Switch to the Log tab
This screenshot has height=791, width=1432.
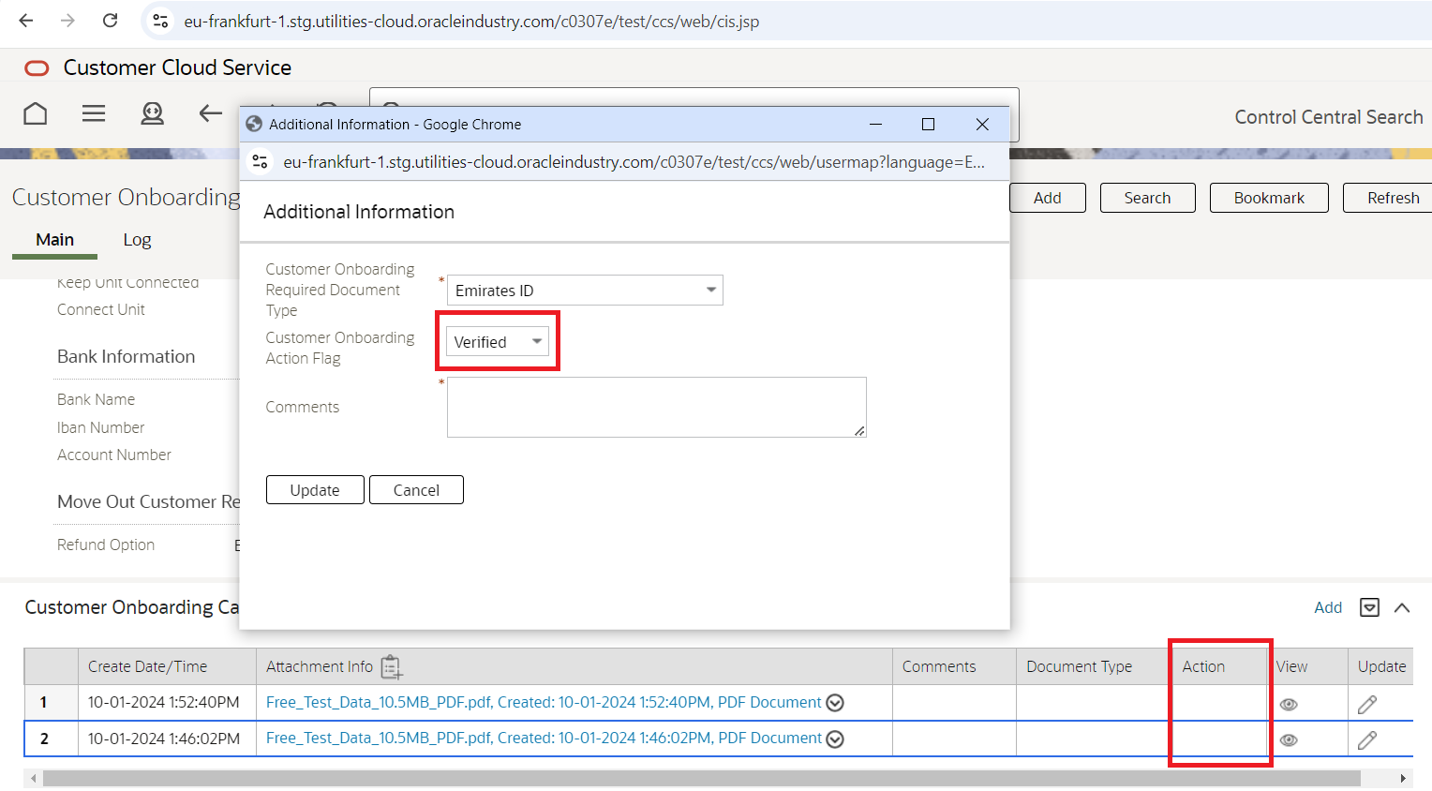click(x=137, y=240)
